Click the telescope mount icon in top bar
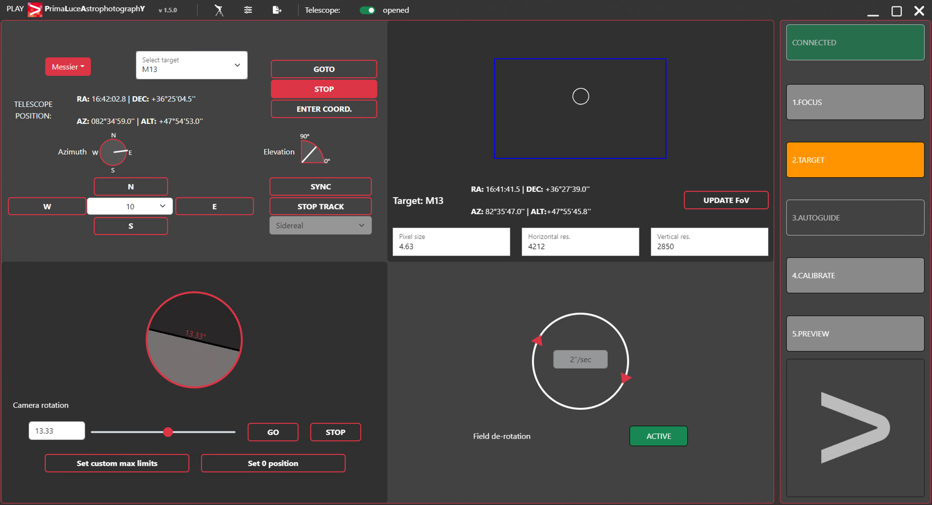Screen dimensions: 932x505 click(219, 10)
